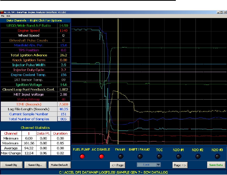Go to previous page with <= Page

click(118, 165)
